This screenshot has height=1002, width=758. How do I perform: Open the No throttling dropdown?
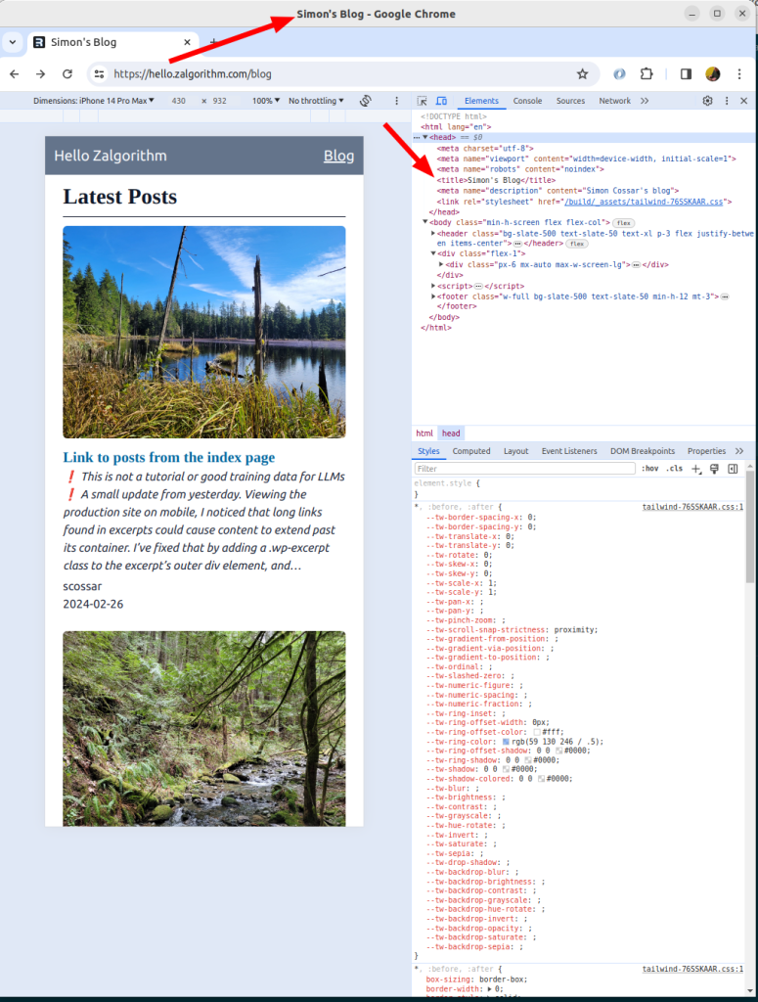pos(316,101)
